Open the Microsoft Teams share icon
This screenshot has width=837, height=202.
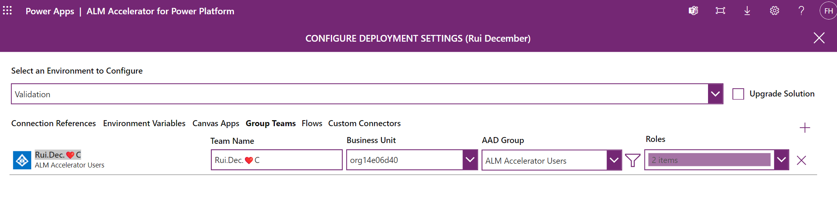point(693,11)
